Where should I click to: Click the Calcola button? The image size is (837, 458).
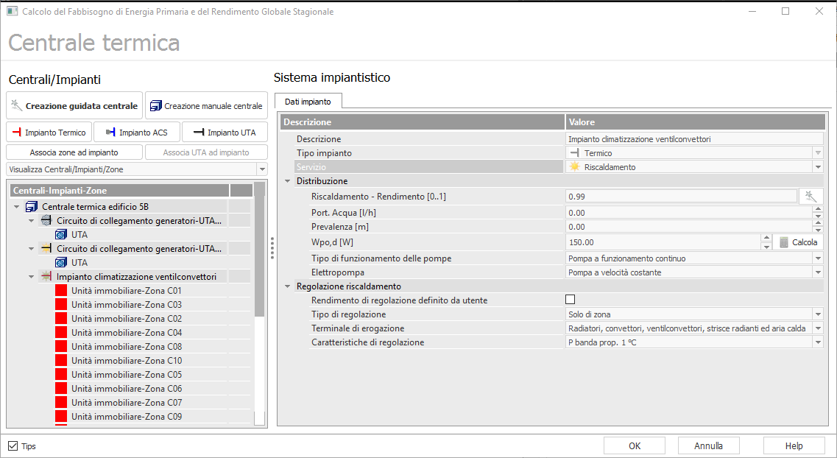tap(798, 242)
